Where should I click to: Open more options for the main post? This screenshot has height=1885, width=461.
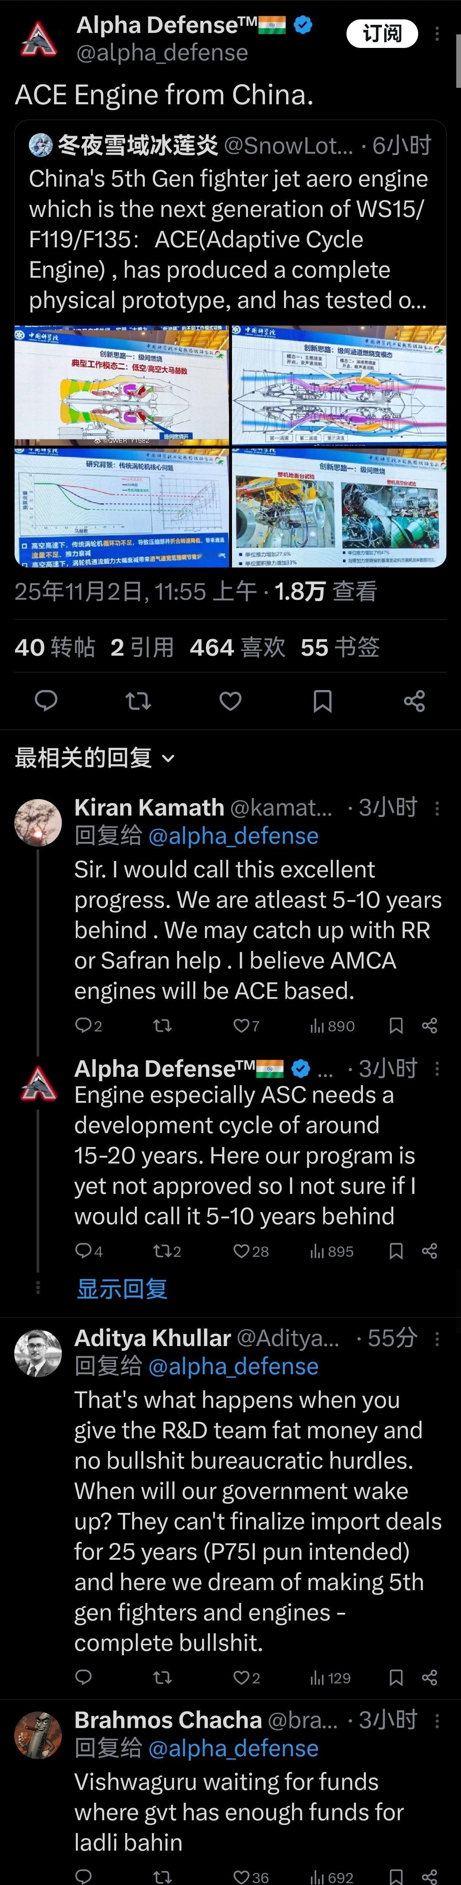coord(437,34)
